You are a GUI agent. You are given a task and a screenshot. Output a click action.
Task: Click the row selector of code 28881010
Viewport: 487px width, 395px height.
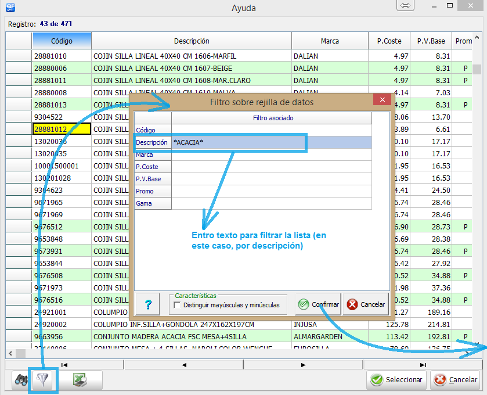coord(19,56)
